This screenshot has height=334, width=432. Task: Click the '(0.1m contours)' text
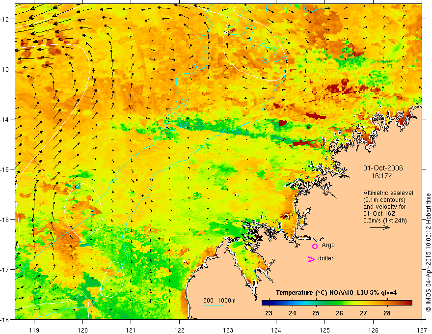coord(384,200)
